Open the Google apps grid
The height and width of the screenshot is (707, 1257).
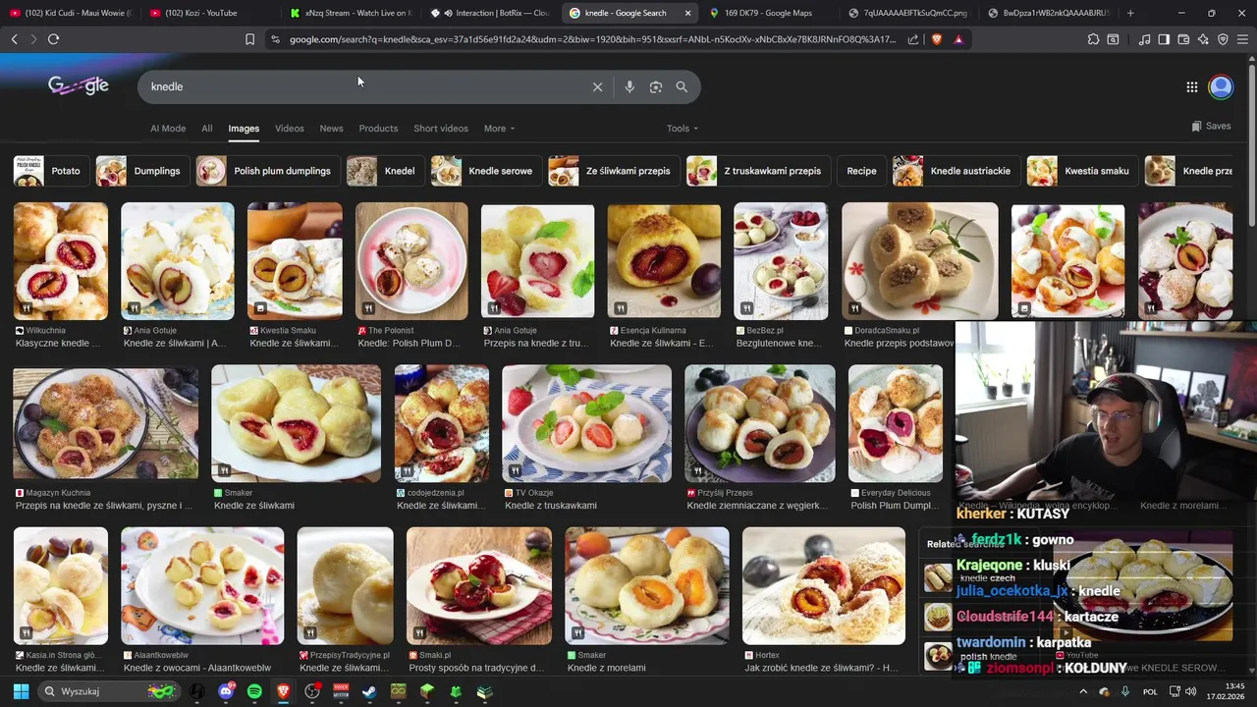point(1192,86)
